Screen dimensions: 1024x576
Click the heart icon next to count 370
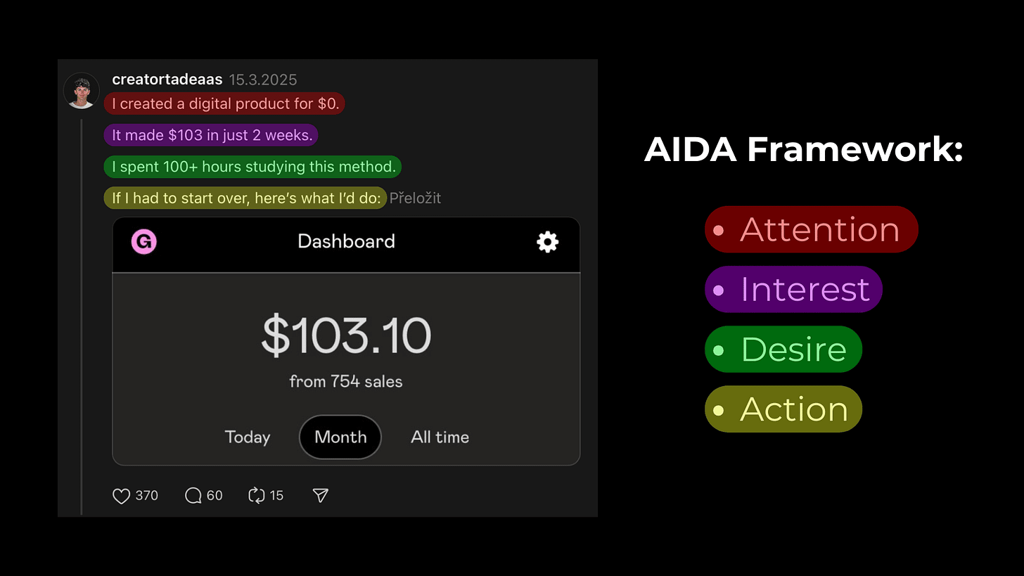point(121,496)
